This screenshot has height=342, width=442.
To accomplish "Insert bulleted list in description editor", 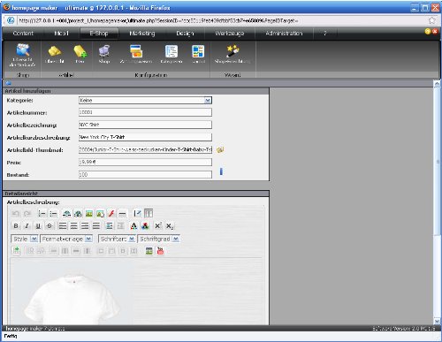I will (x=53, y=214).
